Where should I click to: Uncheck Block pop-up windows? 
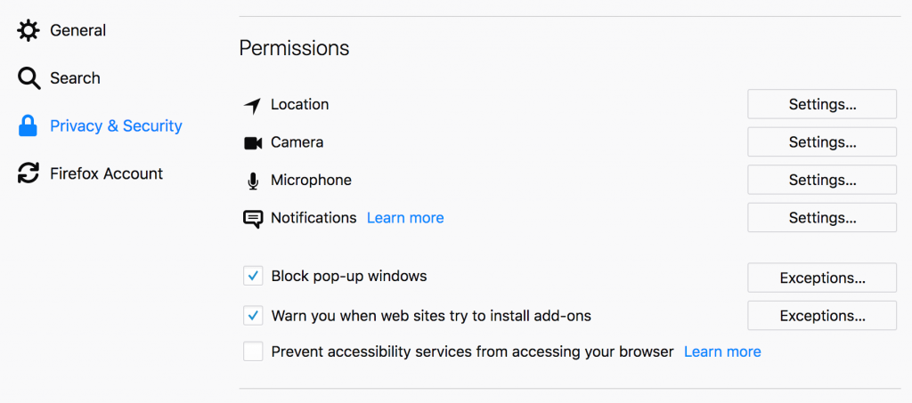point(253,277)
